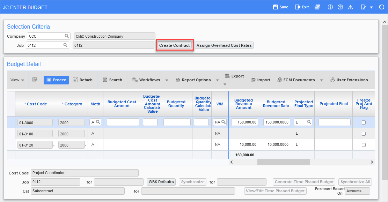
Task: Click User Extensions in toolbar
Action: (349, 80)
